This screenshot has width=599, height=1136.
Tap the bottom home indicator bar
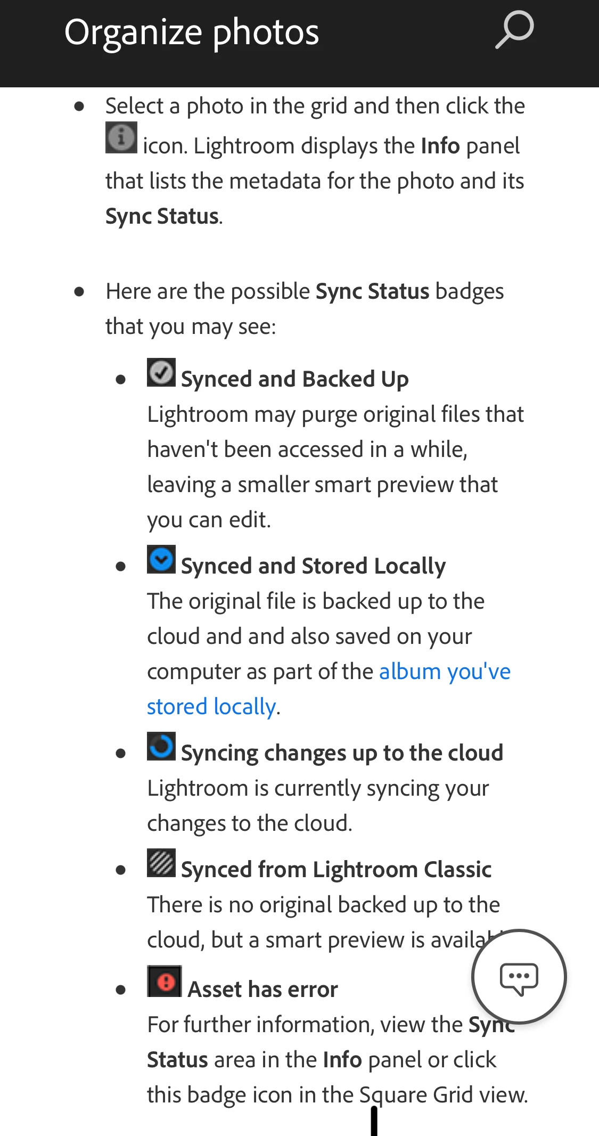pos(374,1121)
